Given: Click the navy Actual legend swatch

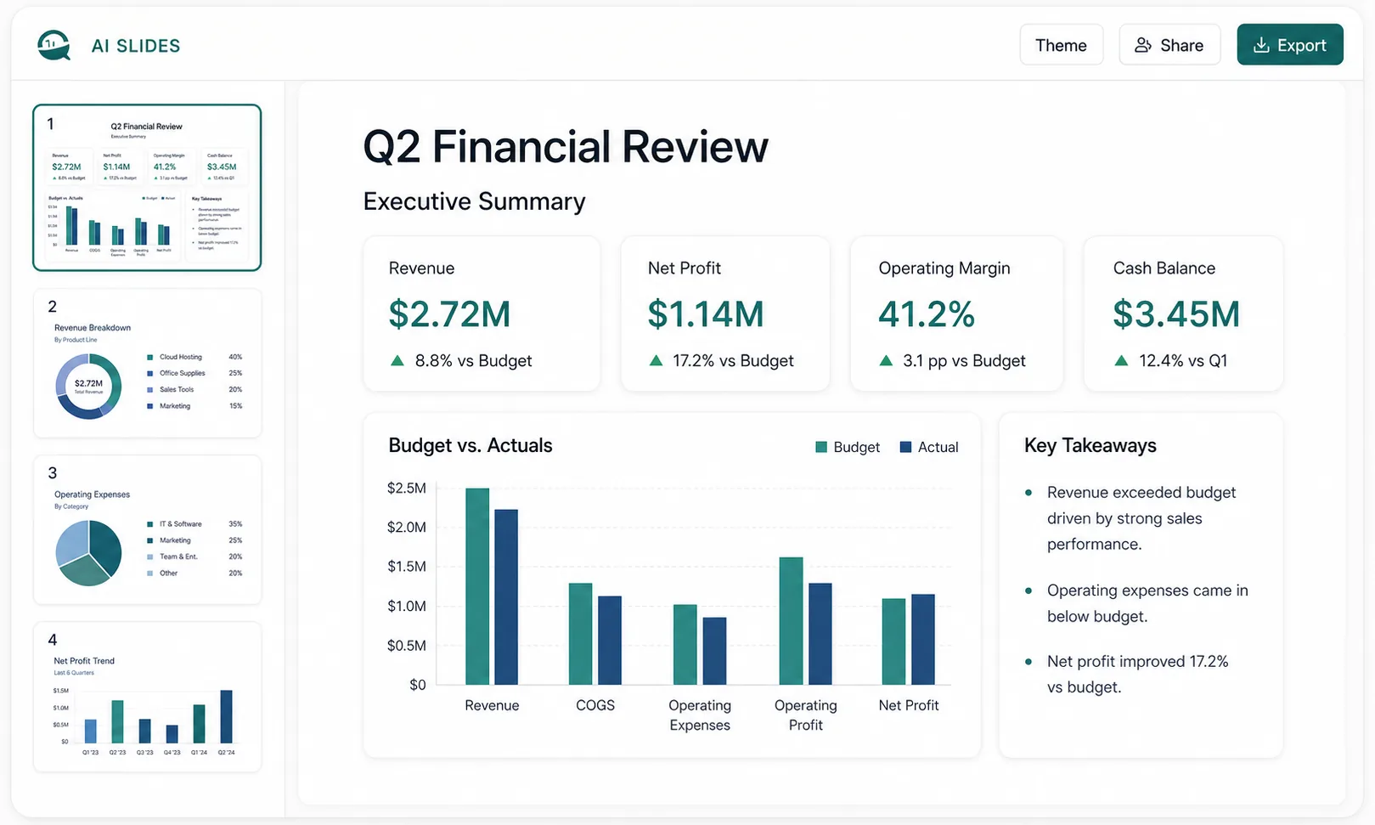Looking at the screenshot, I should [x=905, y=447].
